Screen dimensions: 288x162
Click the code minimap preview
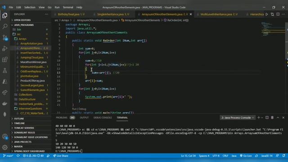[x=273, y=29]
